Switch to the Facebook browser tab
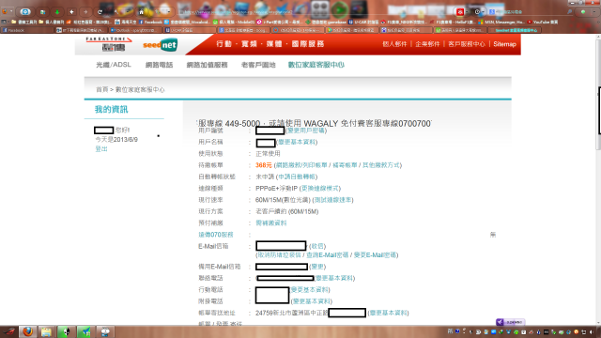601x338 pixels. point(27,30)
